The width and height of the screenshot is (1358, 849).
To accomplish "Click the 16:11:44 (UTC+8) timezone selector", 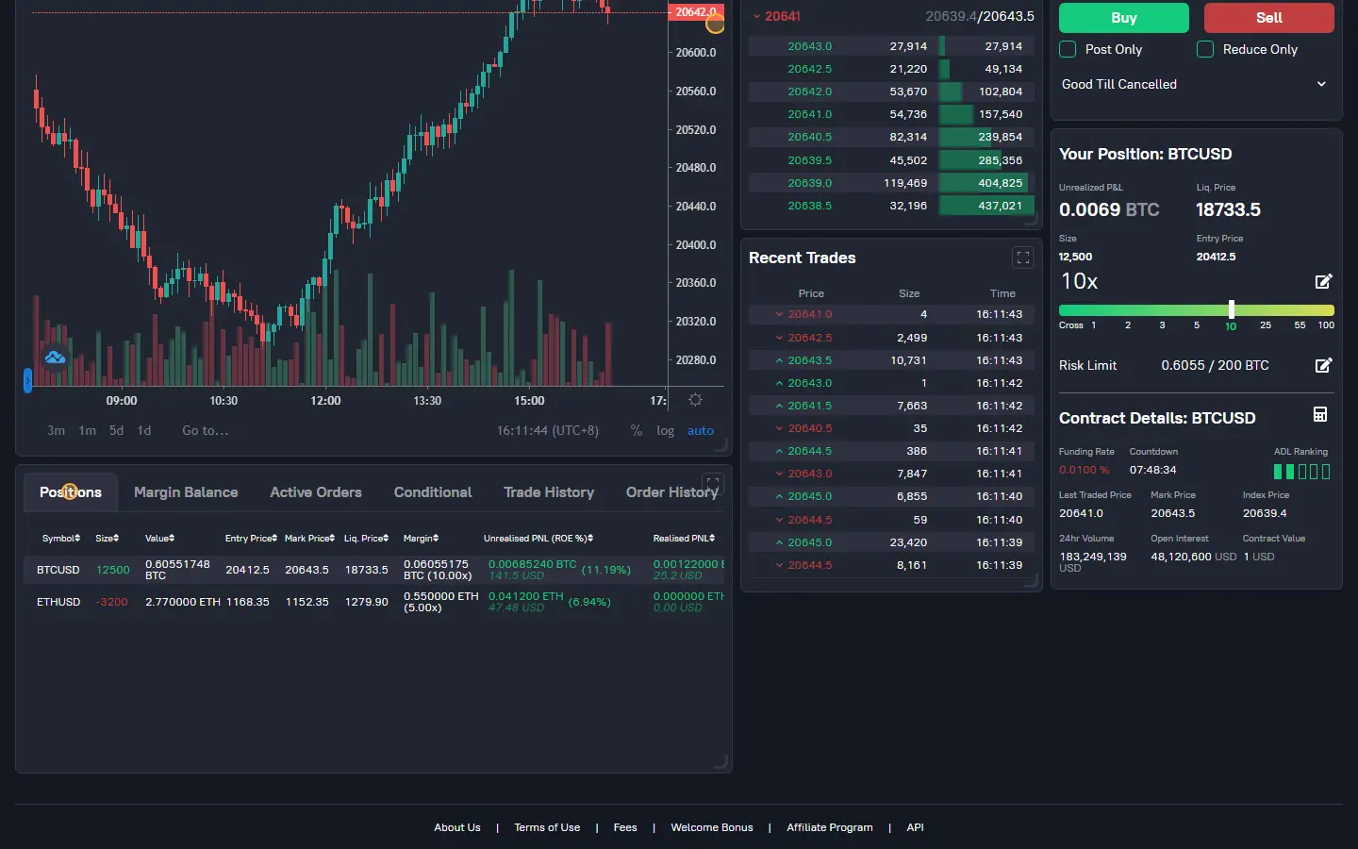I will [x=548, y=430].
